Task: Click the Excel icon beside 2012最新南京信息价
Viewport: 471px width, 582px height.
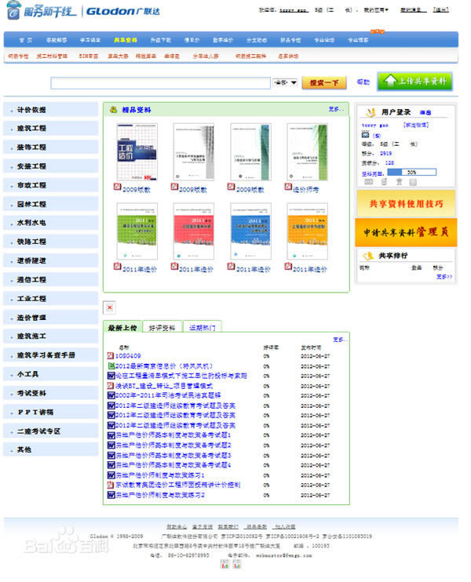Action: pyautogui.click(x=111, y=366)
